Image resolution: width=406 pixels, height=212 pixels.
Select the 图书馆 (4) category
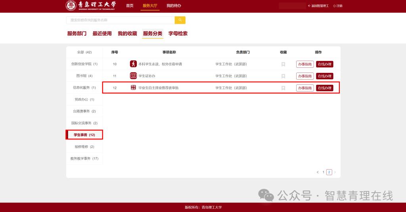point(84,76)
